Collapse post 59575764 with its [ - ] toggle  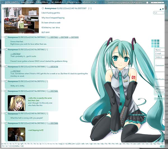pyautogui.click(x=3, y=91)
